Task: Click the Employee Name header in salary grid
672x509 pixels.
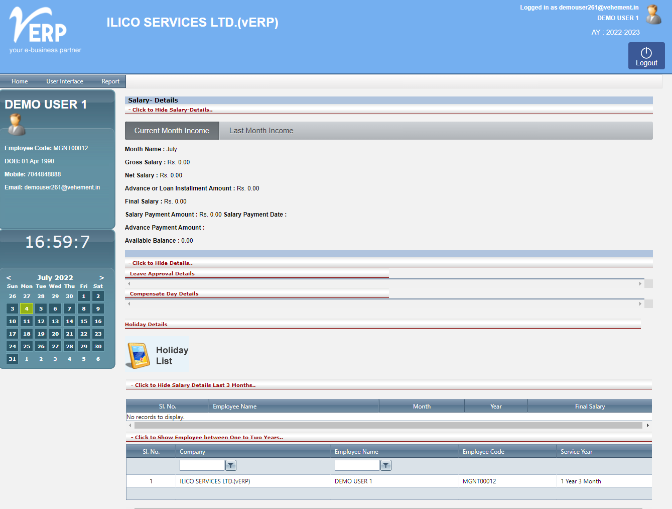Action: pos(294,406)
